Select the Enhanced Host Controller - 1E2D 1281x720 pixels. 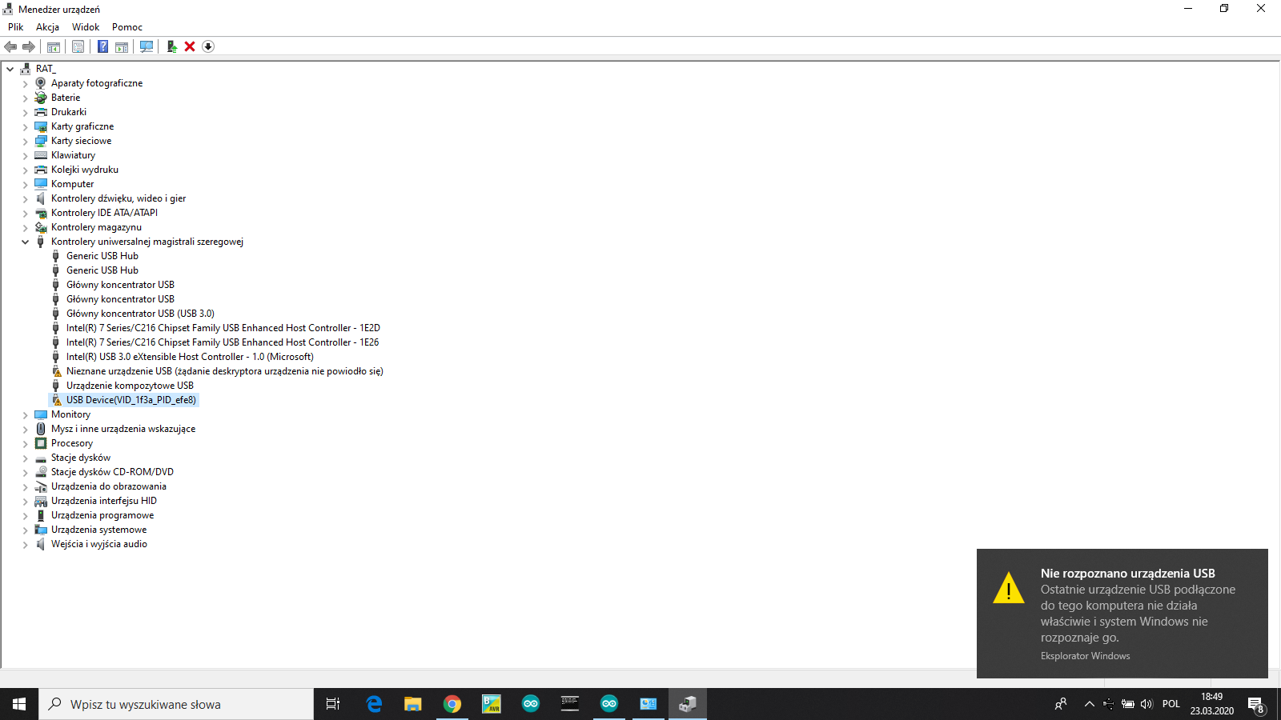click(223, 328)
